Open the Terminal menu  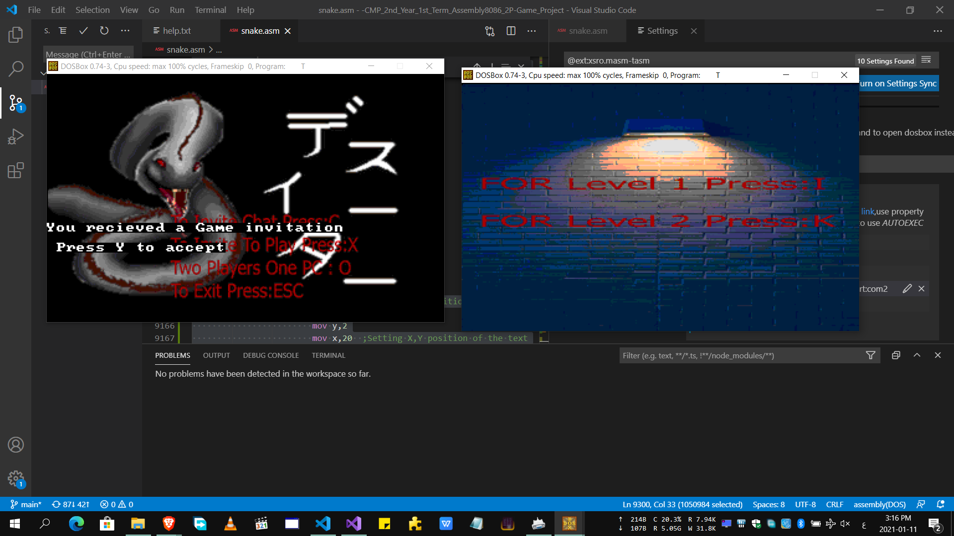coord(210,10)
